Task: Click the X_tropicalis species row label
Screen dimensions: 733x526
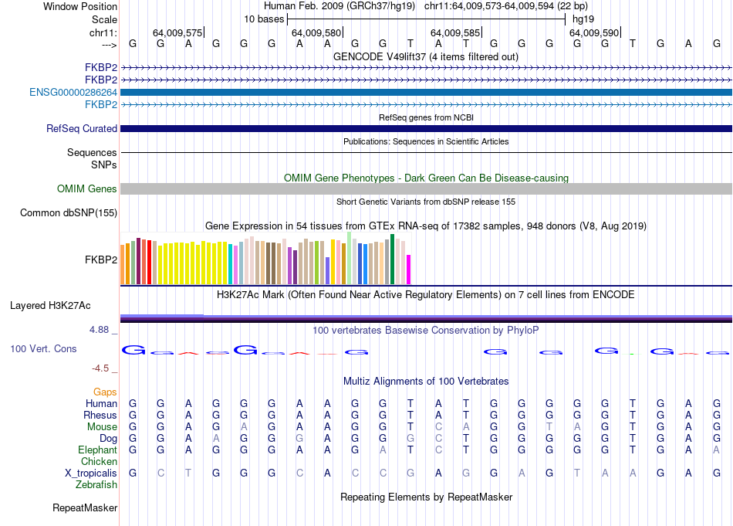Action: [91, 473]
